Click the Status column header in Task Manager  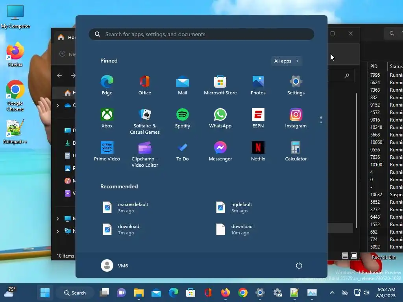click(396, 66)
